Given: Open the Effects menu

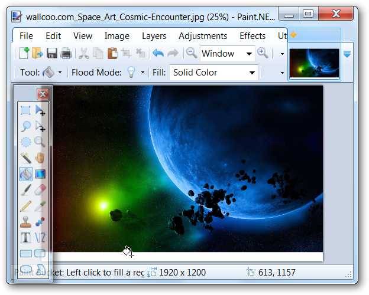Looking at the screenshot, I should click(x=253, y=36).
